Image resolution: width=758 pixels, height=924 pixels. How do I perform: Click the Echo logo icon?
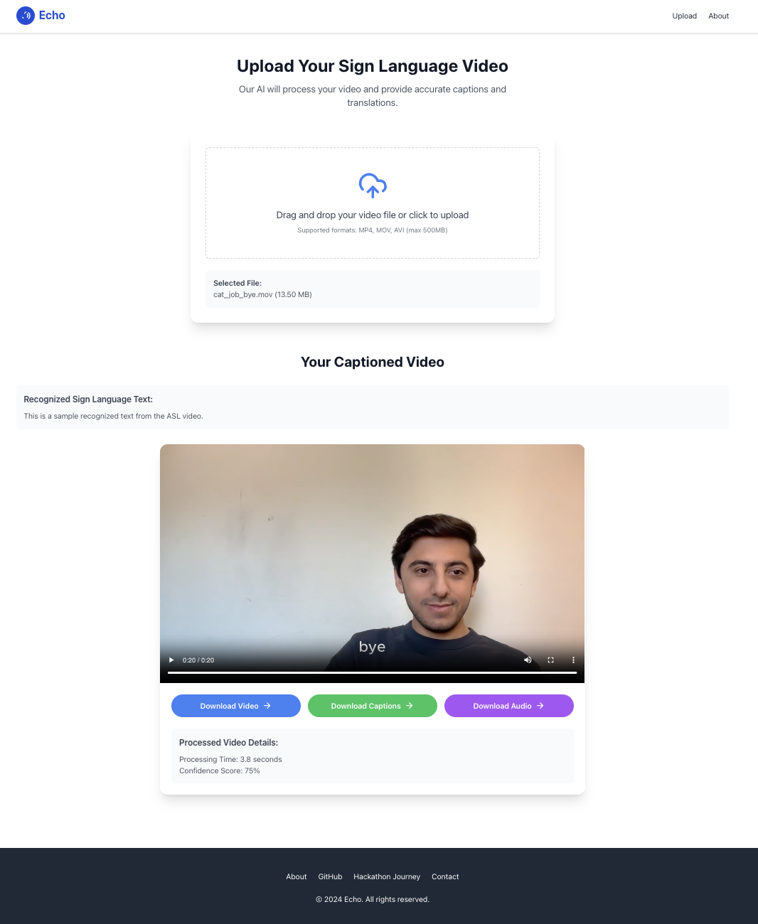[26, 16]
